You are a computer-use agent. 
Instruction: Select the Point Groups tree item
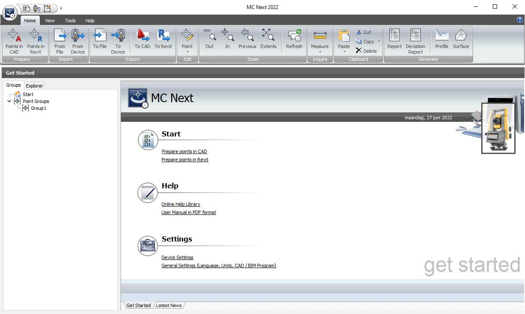pyautogui.click(x=36, y=101)
